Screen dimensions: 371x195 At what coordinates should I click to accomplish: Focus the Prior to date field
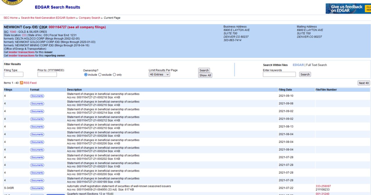click(47, 75)
